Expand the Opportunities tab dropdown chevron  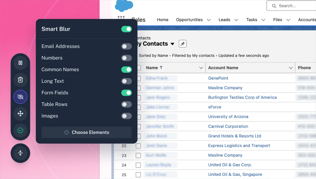209,20
